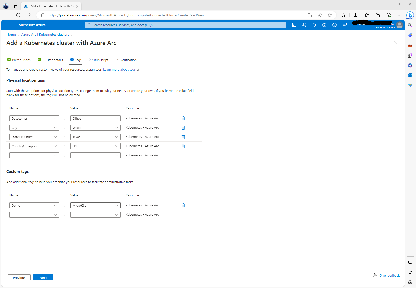This screenshot has width=416, height=288.
Task: Open the Help question mark icon
Action: click(335, 25)
